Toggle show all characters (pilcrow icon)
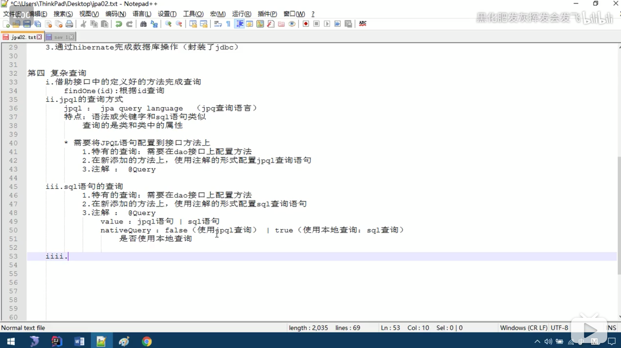Screen dimensions: 621x348 tap(228, 24)
